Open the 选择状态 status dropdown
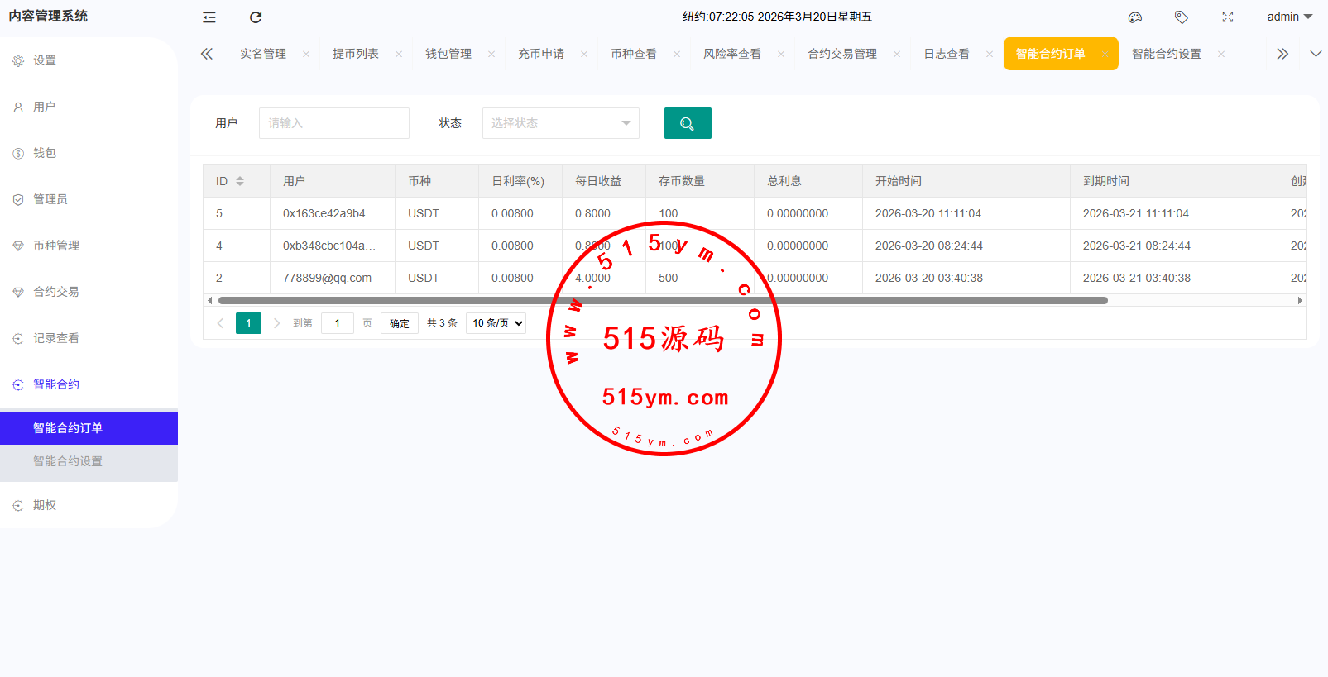The height and width of the screenshot is (677, 1328). tap(560, 123)
